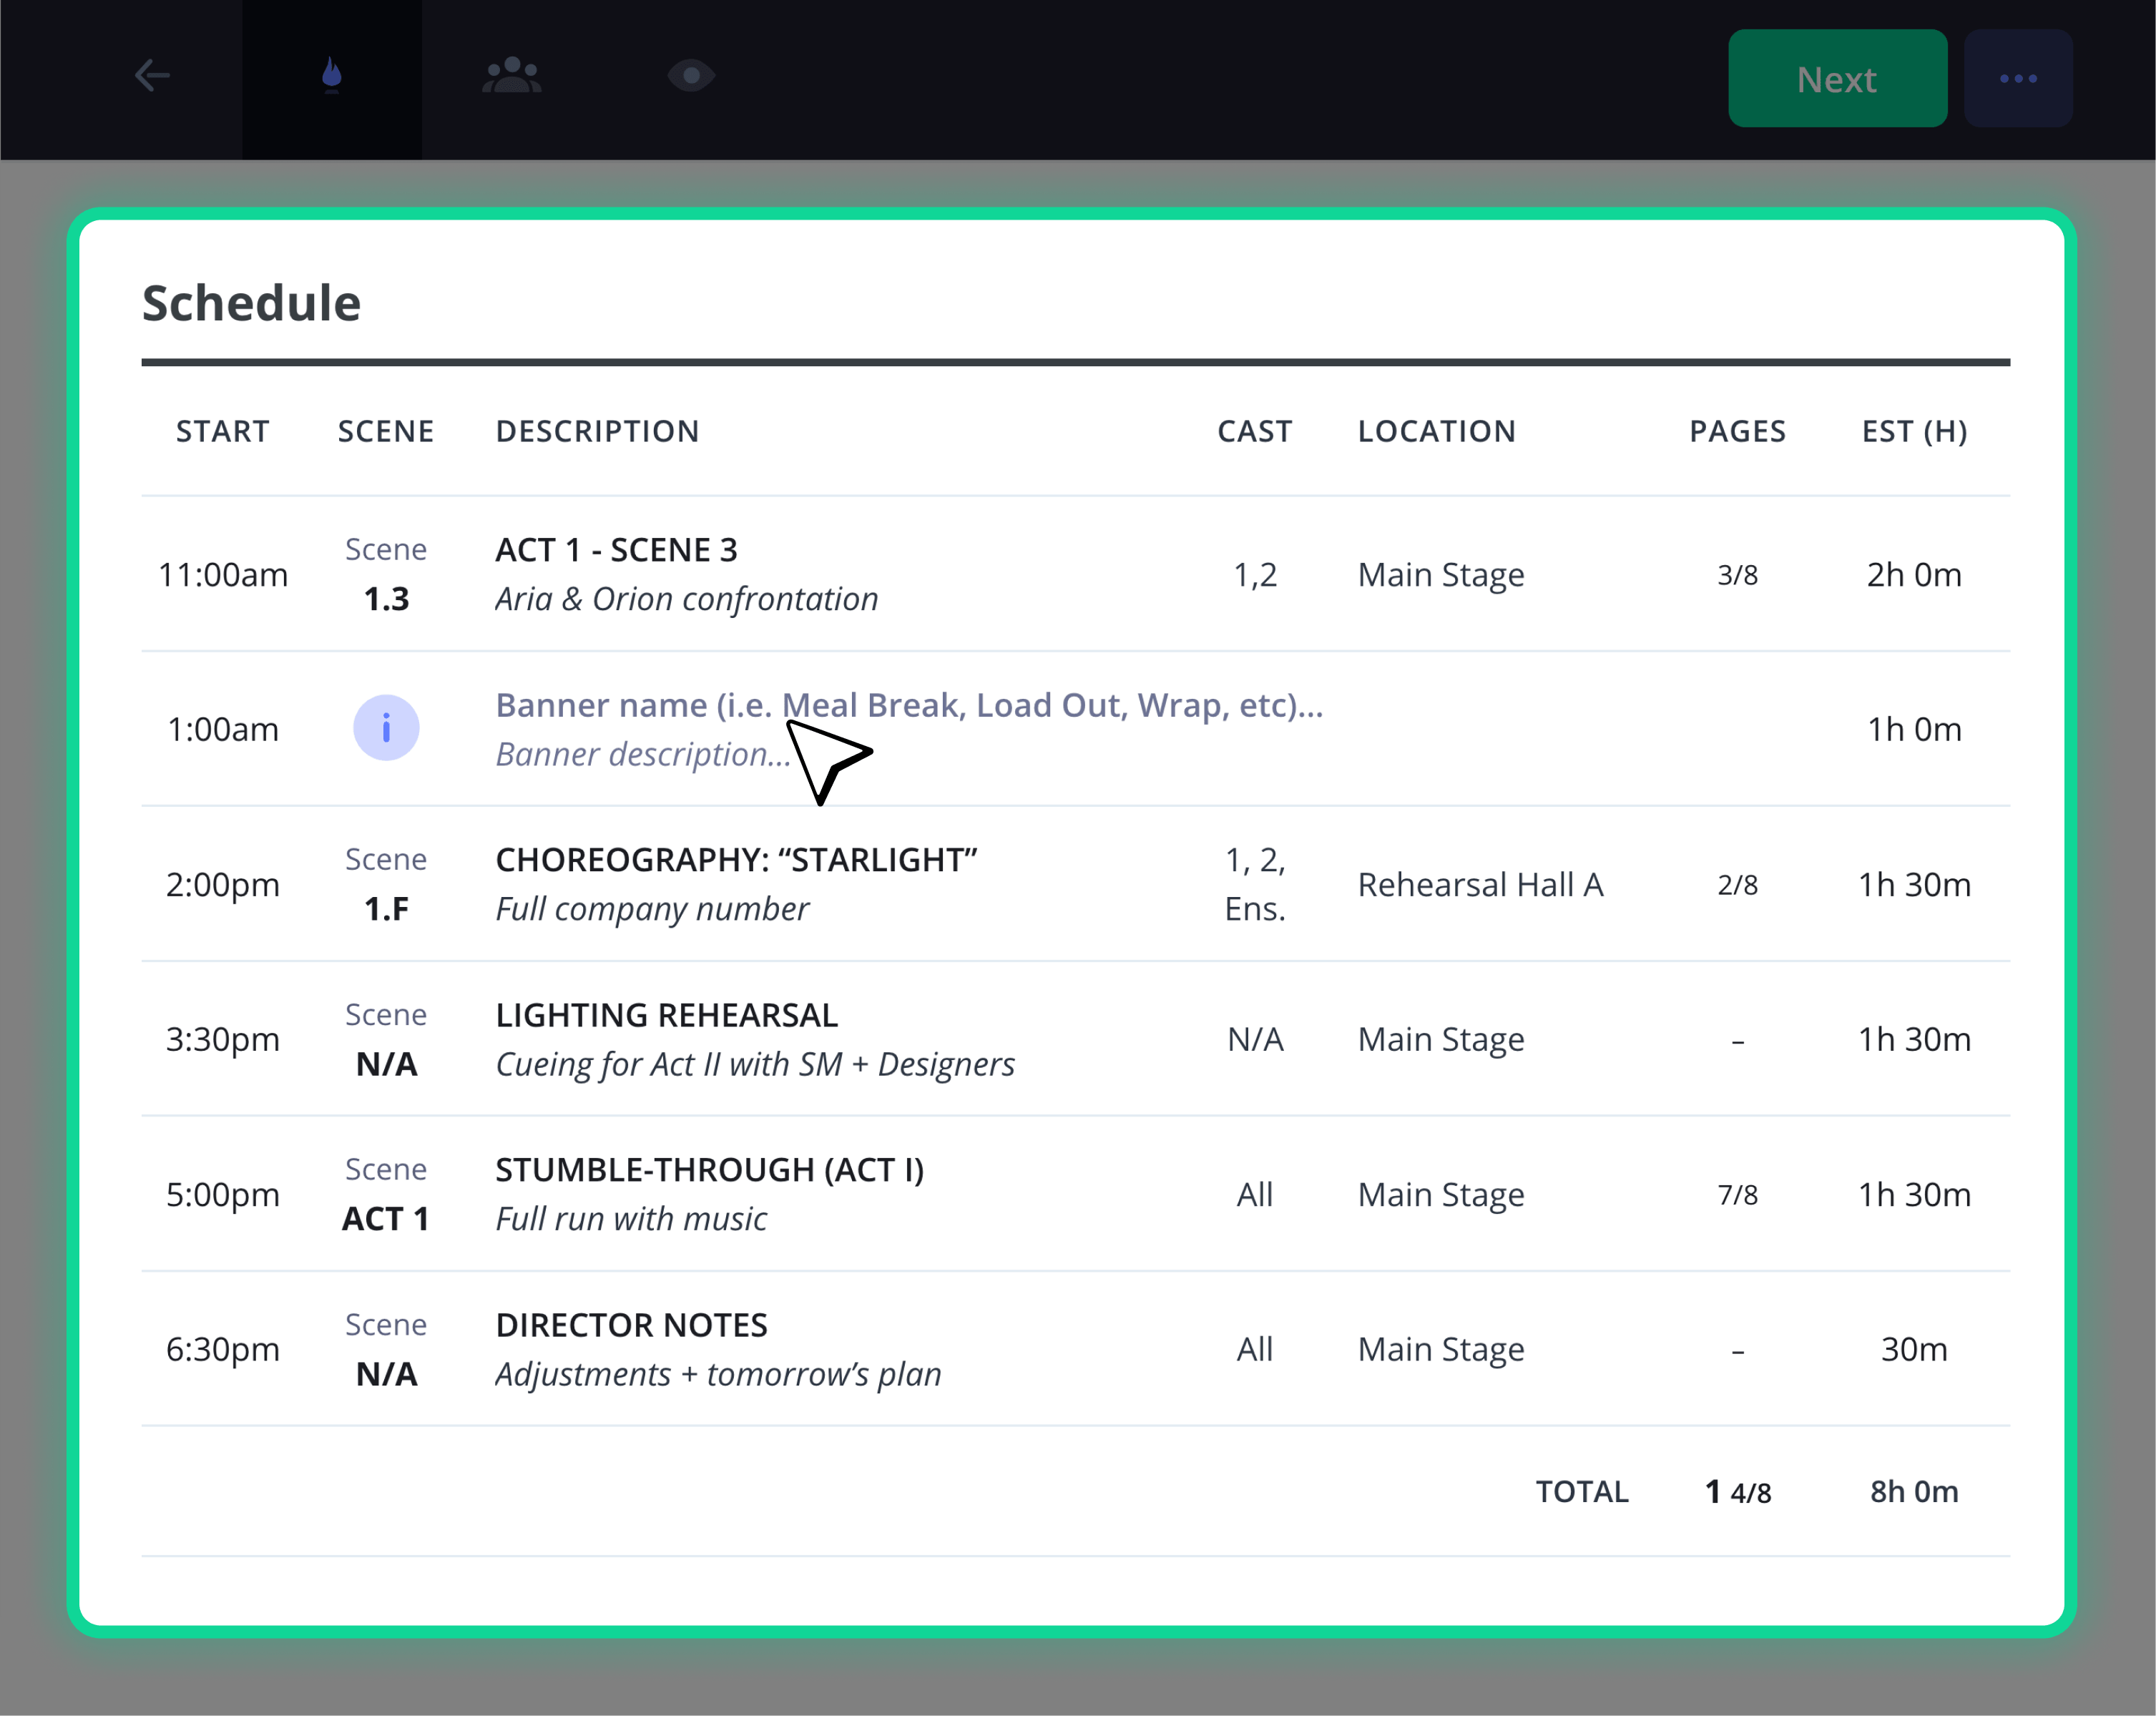Click the START column header

coord(223,431)
